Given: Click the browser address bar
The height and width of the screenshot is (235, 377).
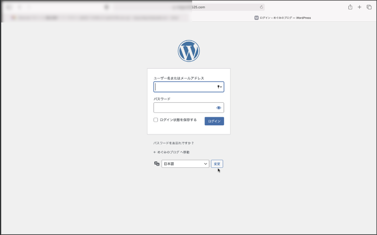Looking at the screenshot, I should pyautogui.click(x=190, y=7).
